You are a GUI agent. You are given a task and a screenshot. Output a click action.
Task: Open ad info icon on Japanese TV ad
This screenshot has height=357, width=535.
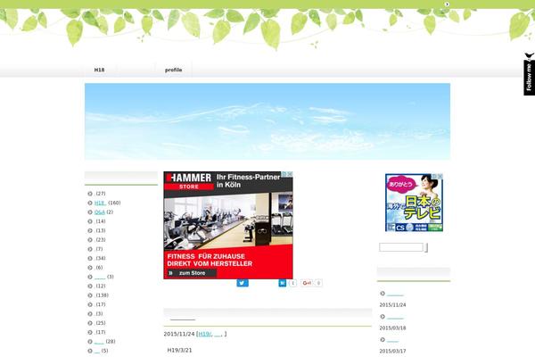click(435, 177)
